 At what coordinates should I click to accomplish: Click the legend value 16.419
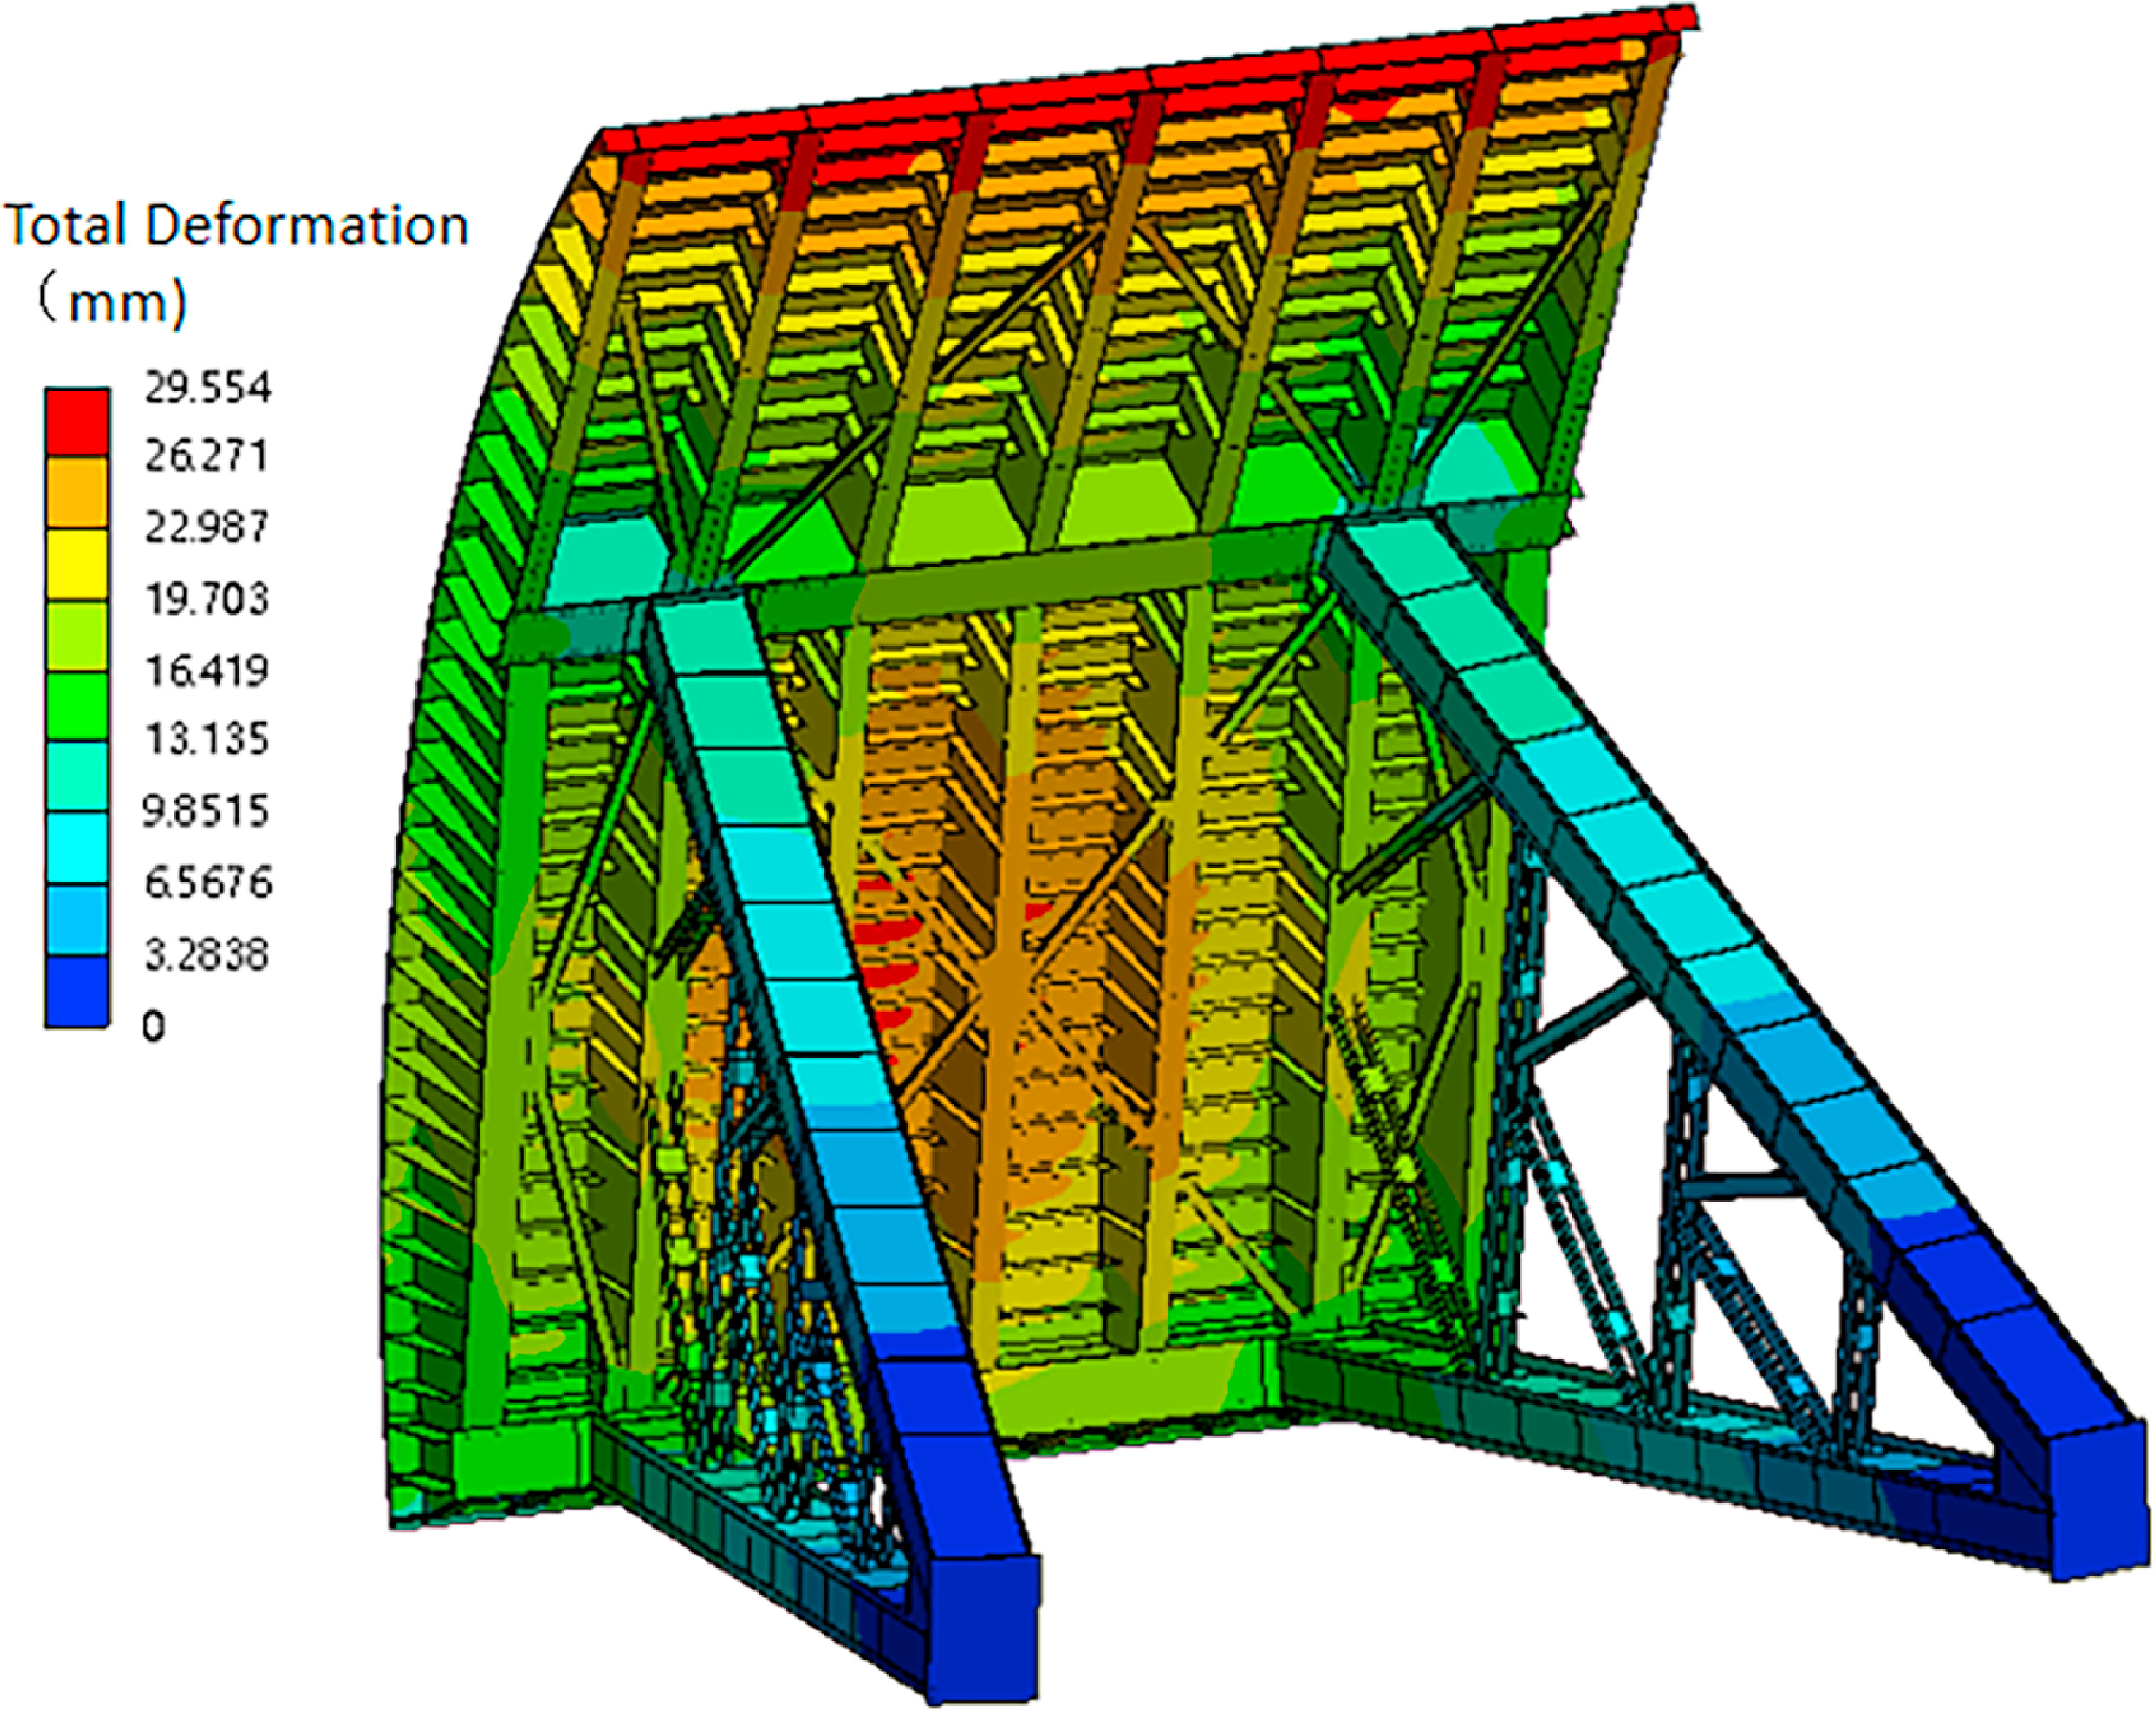[207, 671]
